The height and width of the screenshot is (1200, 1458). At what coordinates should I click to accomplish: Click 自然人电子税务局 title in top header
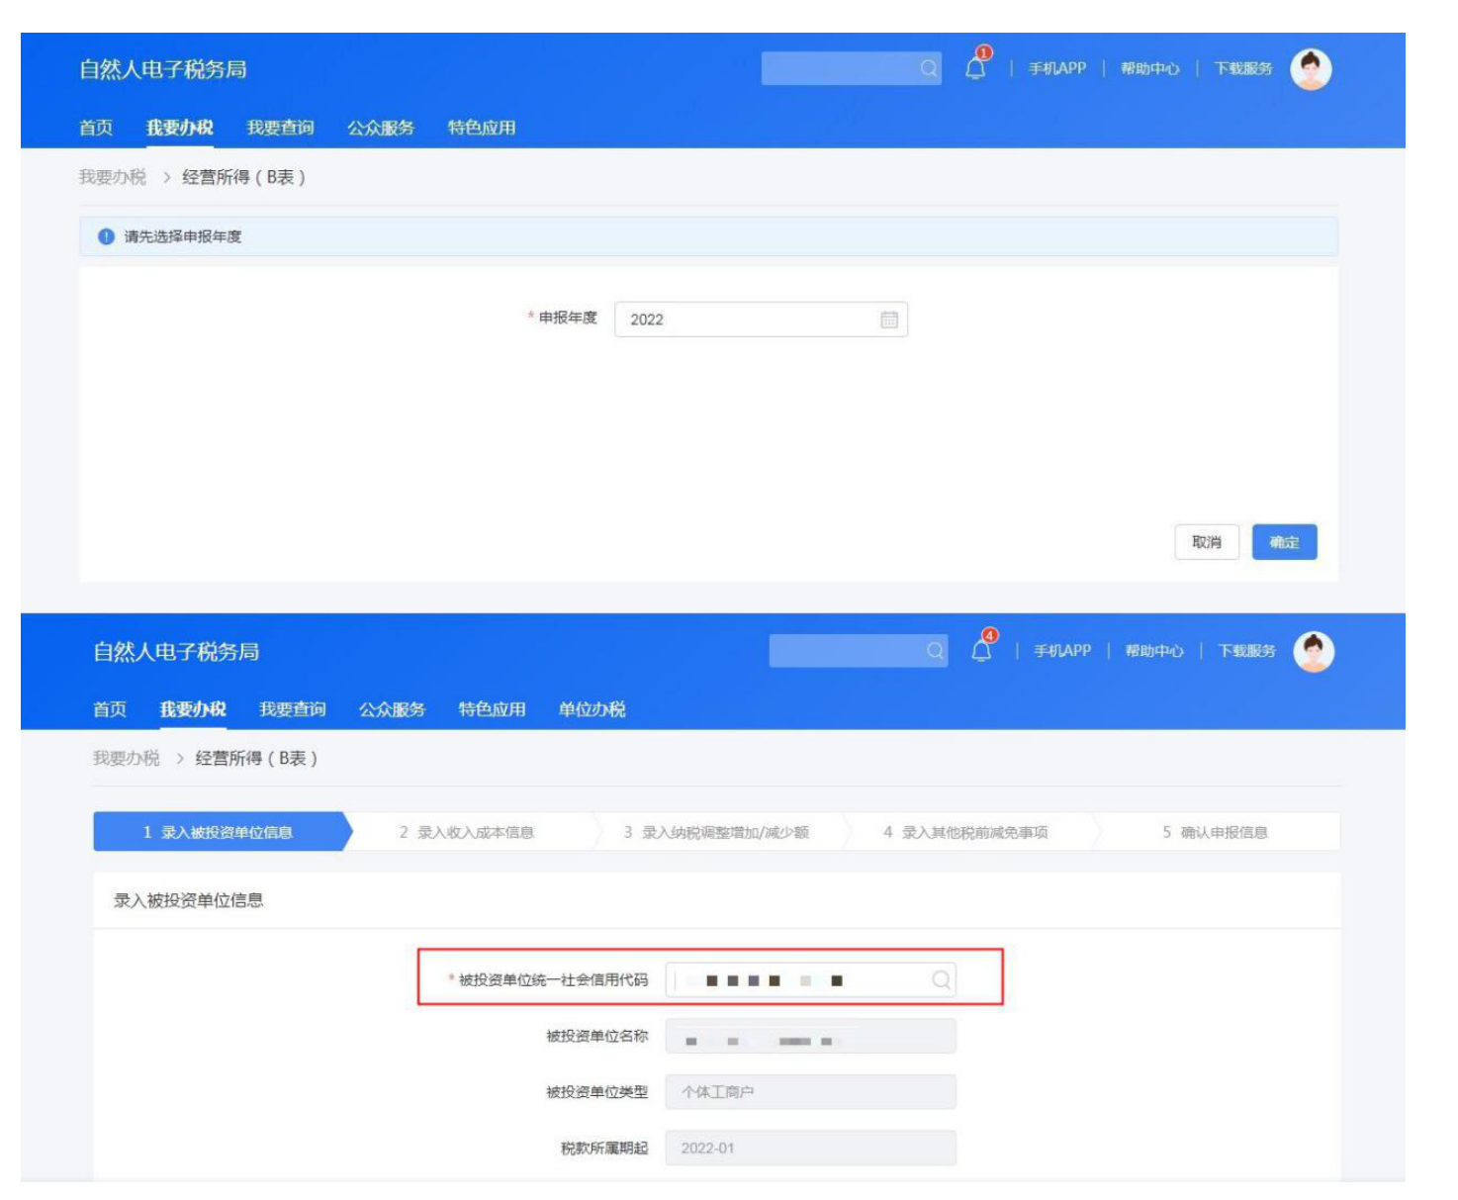pos(163,69)
